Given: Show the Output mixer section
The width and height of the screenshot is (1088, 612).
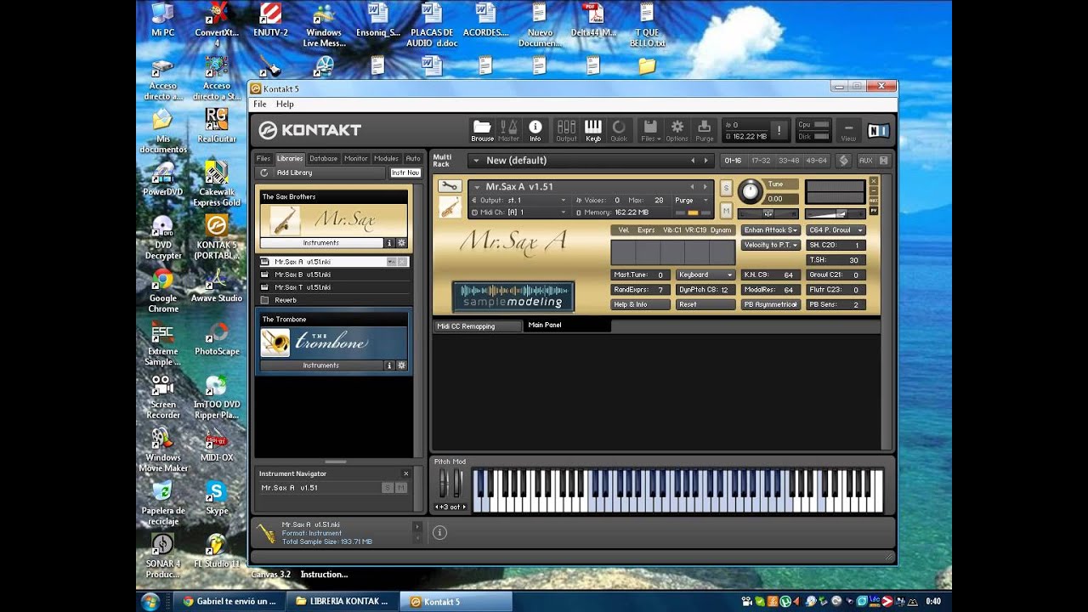Looking at the screenshot, I should pos(566,130).
